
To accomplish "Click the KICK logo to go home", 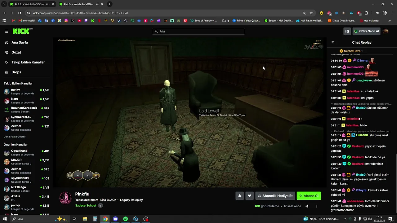I will 22,31.
